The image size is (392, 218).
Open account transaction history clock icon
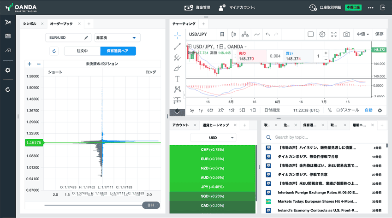pyautogui.click(x=313, y=7)
